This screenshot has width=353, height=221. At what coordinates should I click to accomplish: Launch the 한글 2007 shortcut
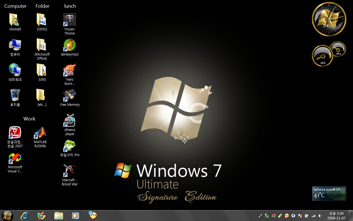(x=15, y=133)
